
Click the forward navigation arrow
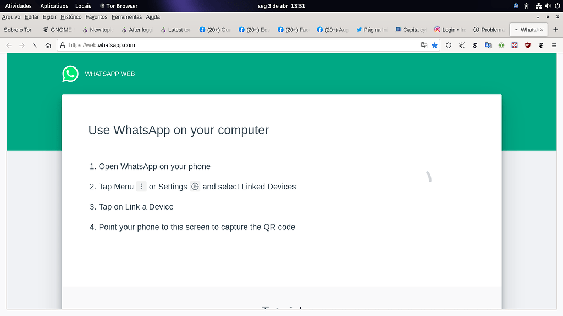pyautogui.click(x=22, y=46)
